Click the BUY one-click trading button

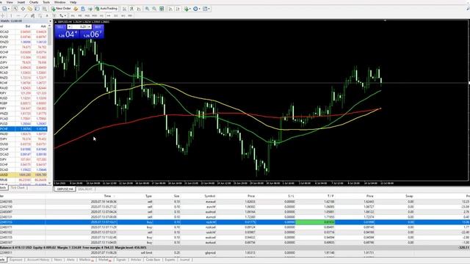click(98, 27)
